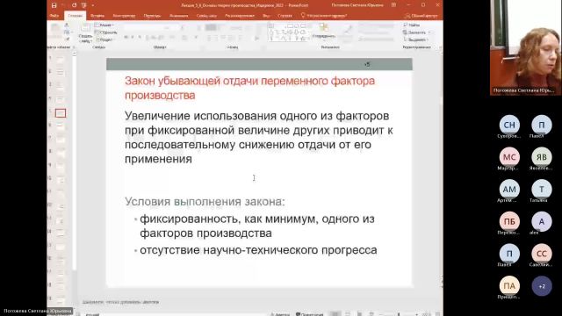Image resolution: width=562 pixels, height=316 pixels.
Task: Click the A alex participant avatar
Action: click(x=542, y=221)
